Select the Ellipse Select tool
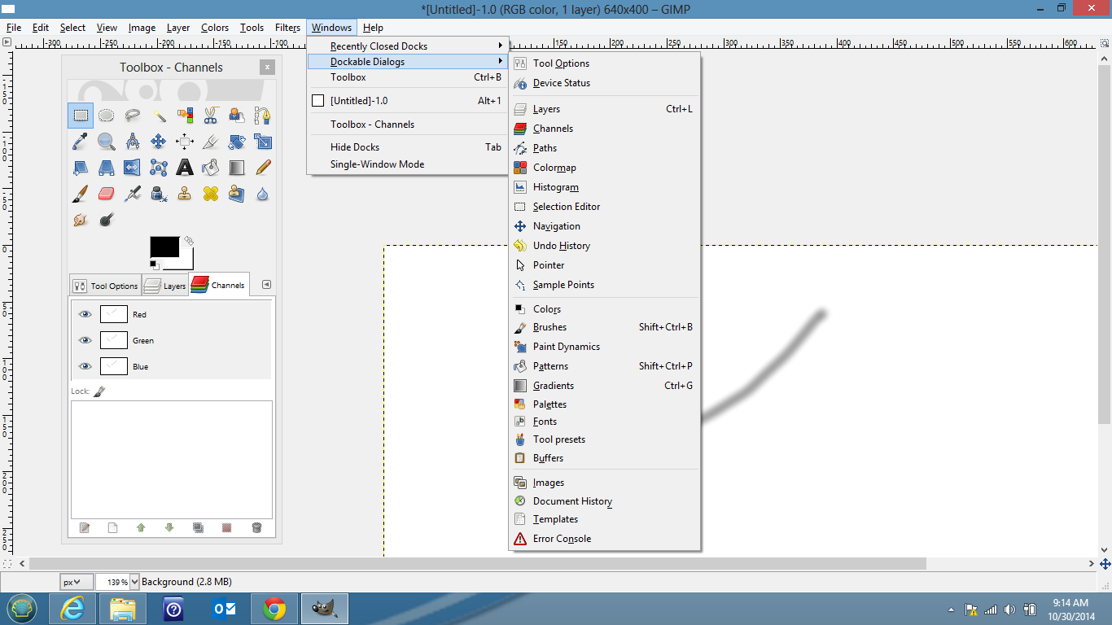 [107, 116]
